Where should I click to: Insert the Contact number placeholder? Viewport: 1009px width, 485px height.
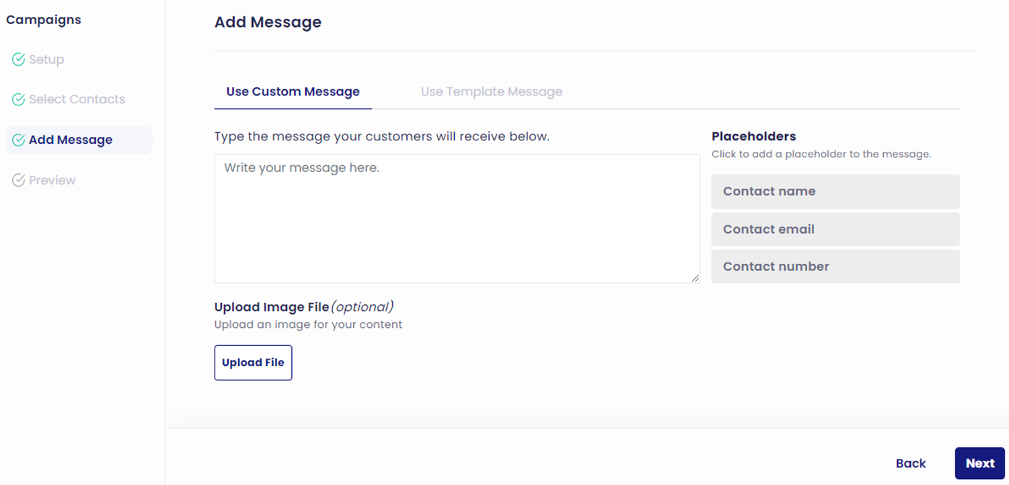point(835,267)
